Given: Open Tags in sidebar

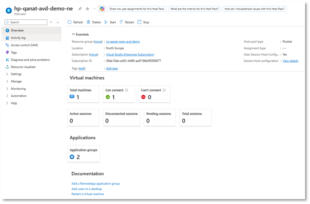Looking at the screenshot, I should (x=31, y=52).
